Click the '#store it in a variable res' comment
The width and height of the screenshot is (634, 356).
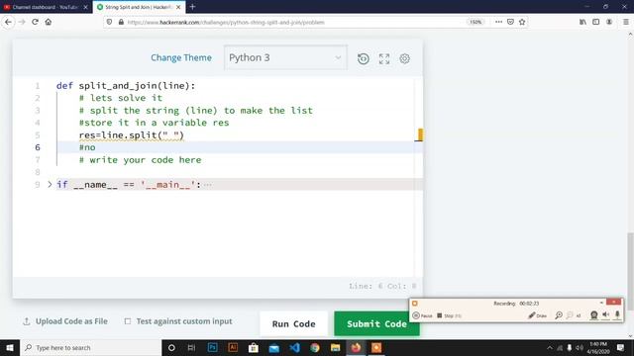pos(155,123)
